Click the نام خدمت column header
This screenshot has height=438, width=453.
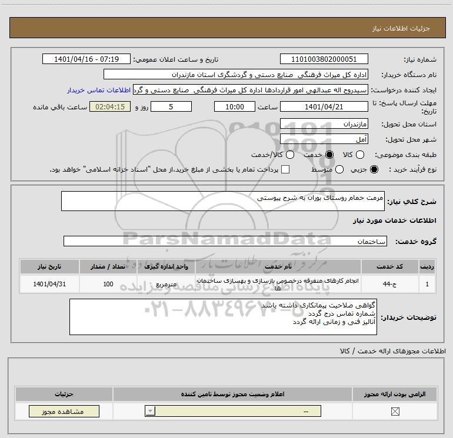pos(278,266)
